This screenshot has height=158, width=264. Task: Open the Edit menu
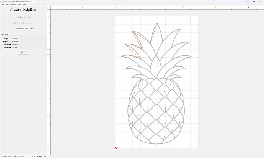tap(7, 5)
